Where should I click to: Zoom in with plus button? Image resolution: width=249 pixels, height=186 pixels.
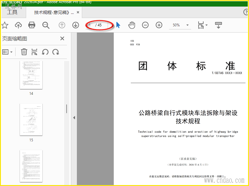click(159, 25)
